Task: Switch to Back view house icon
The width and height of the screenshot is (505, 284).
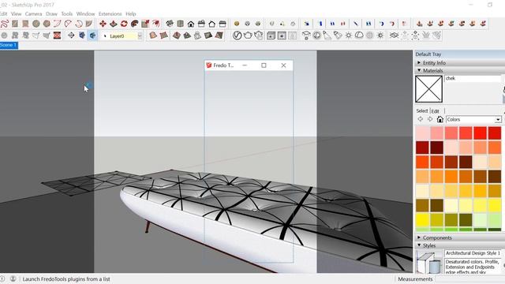Action: pyautogui.click(x=212, y=24)
